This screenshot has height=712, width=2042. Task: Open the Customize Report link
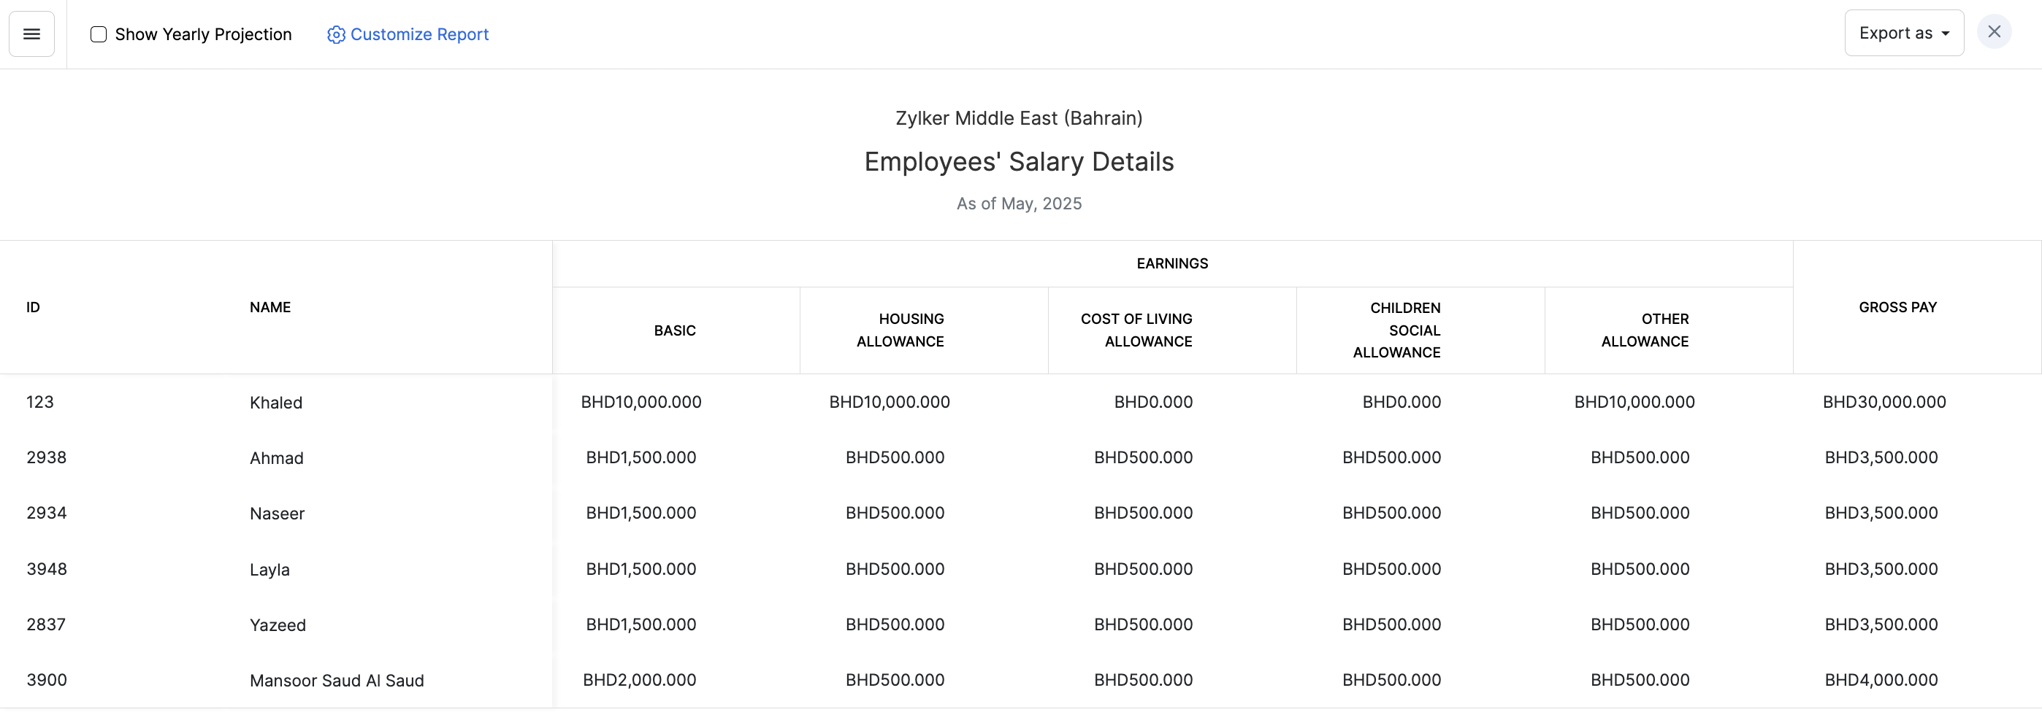pos(419,34)
